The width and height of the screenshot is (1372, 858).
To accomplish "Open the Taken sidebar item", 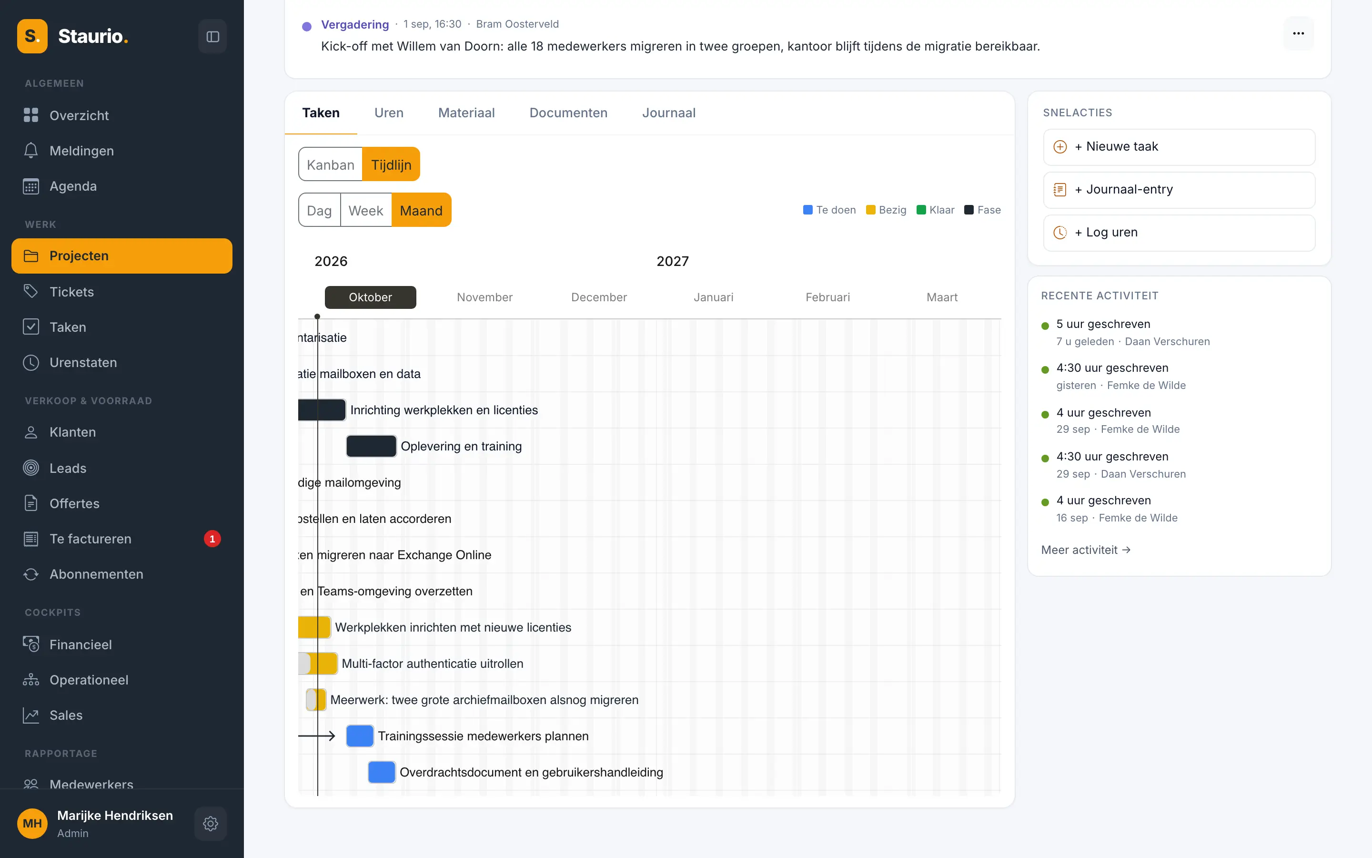I will tap(122, 327).
